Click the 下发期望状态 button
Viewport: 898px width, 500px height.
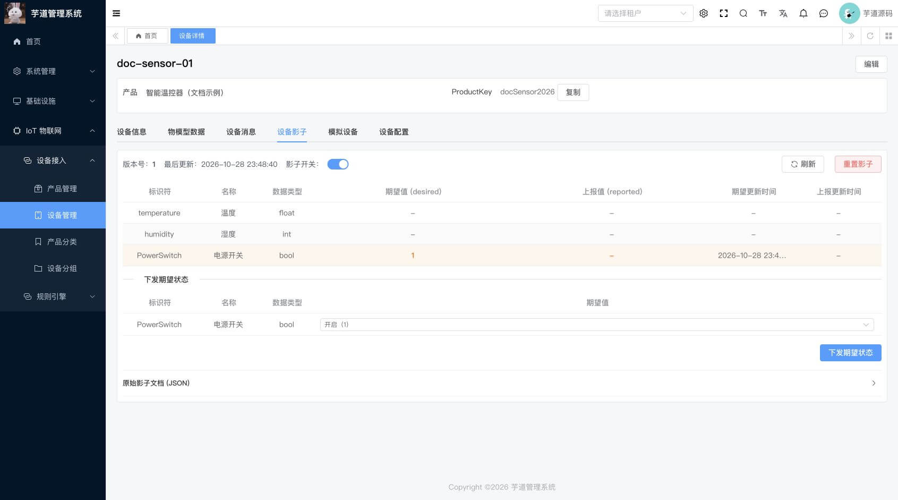(x=851, y=353)
